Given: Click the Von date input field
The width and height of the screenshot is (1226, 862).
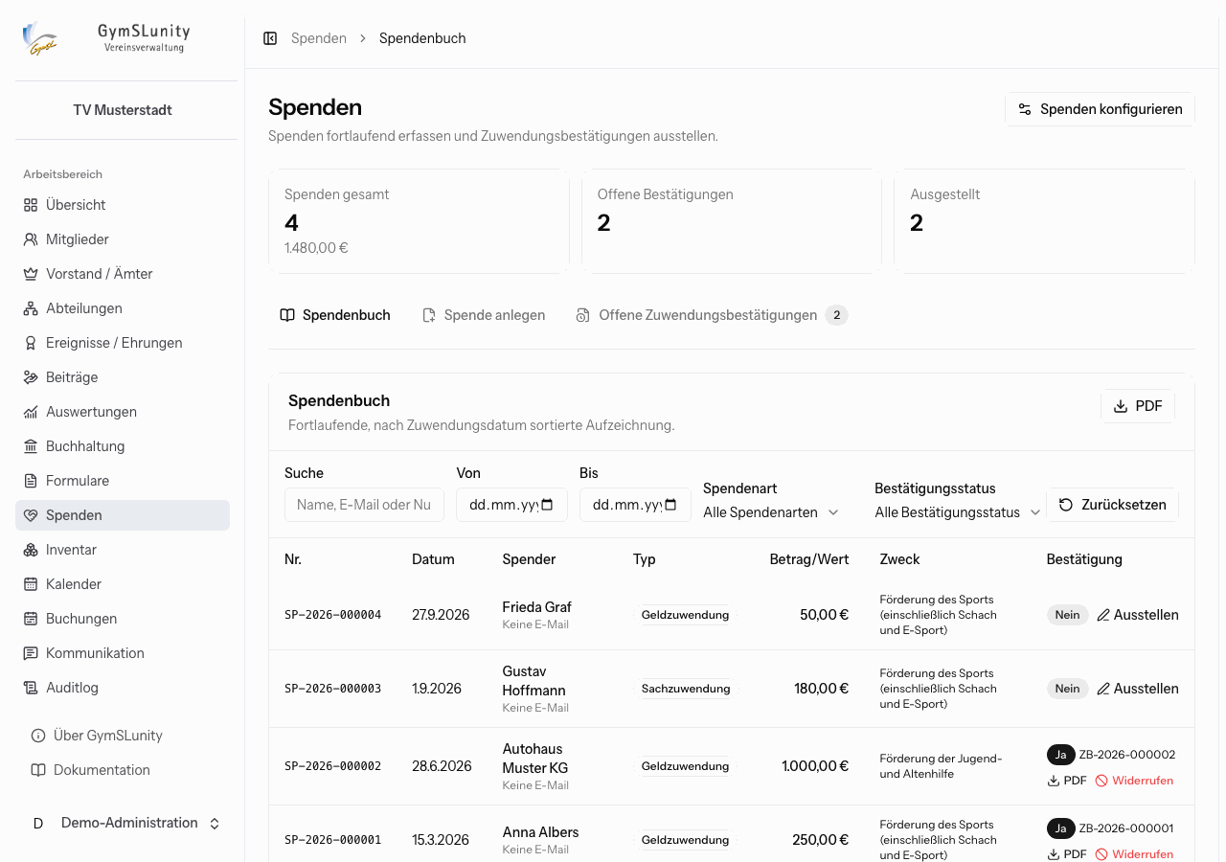Looking at the screenshot, I should (511, 505).
